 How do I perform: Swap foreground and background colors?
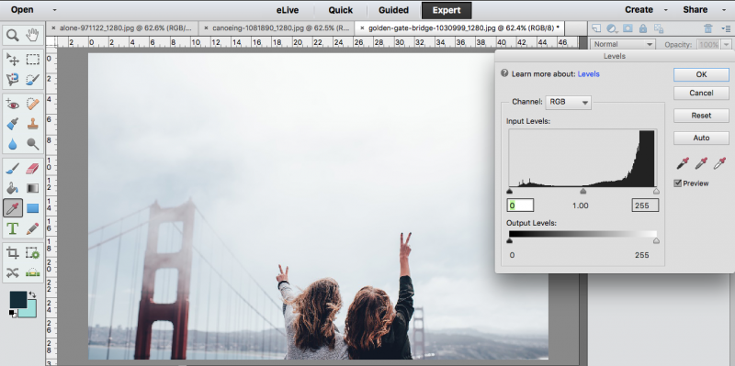[x=32, y=294]
